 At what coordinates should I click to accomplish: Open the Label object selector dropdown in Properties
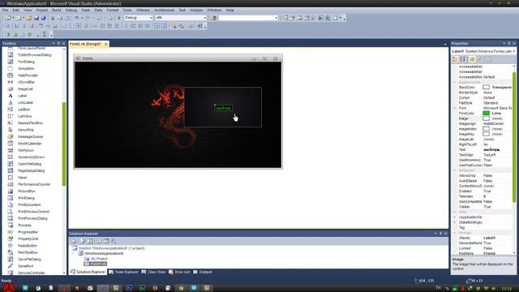coord(513,51)
